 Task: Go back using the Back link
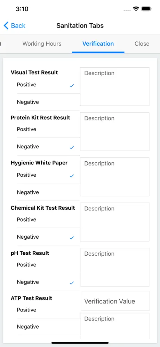[x=15, y=26]
